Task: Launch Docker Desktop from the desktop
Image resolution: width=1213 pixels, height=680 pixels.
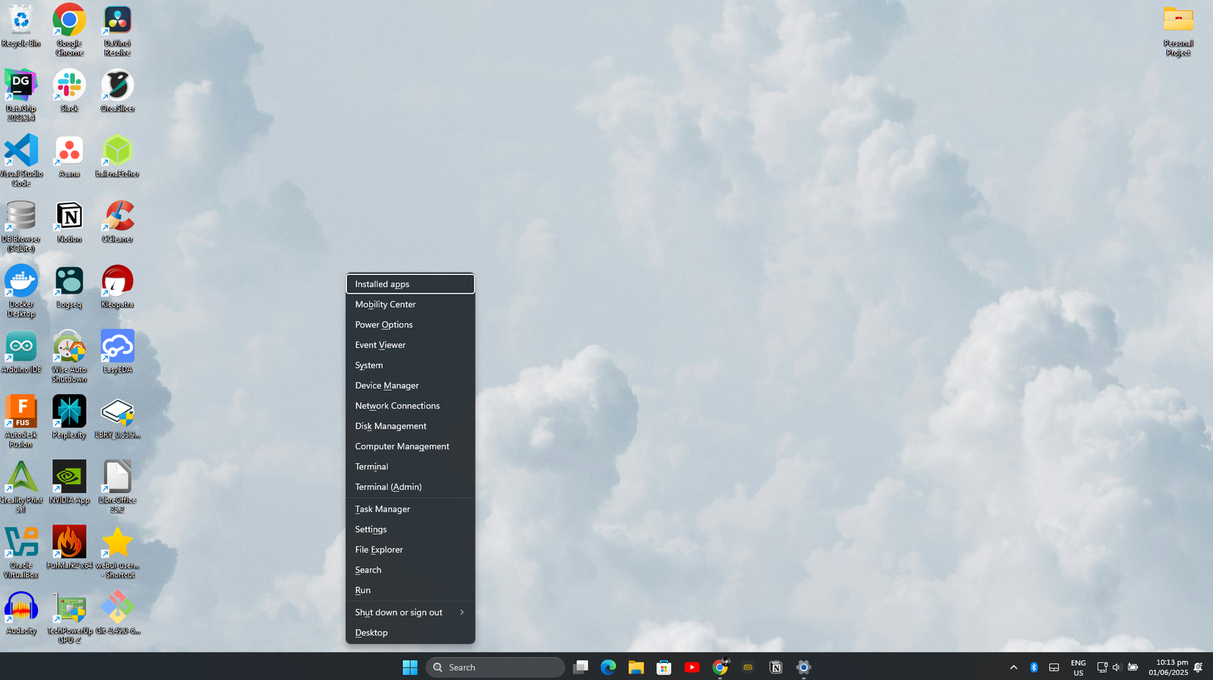Action: (21, 283)
